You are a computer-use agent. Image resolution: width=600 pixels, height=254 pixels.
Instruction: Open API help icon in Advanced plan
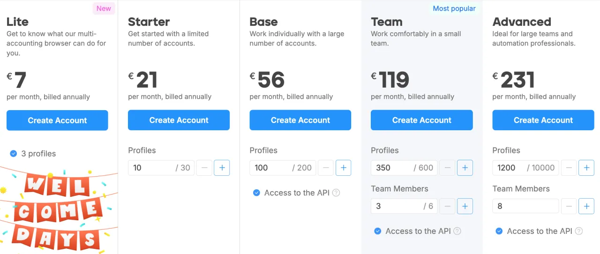(579, 231)
